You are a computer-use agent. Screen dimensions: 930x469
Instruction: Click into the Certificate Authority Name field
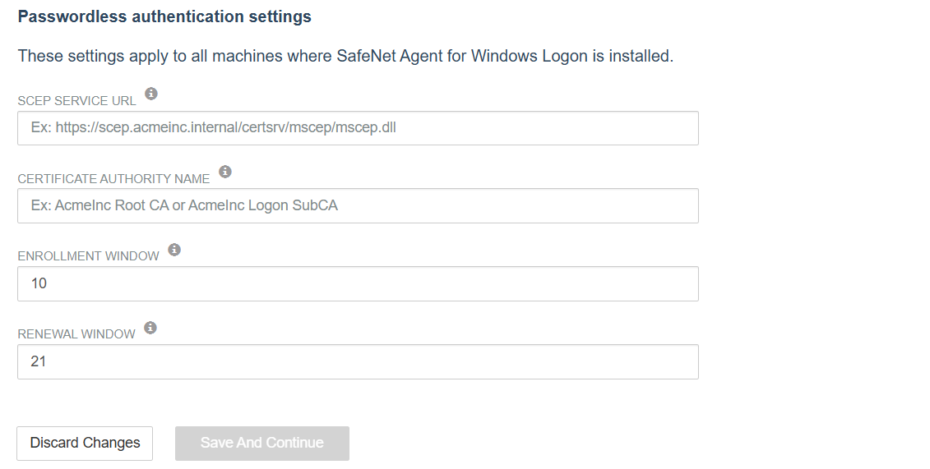click(x=358, y=205)
